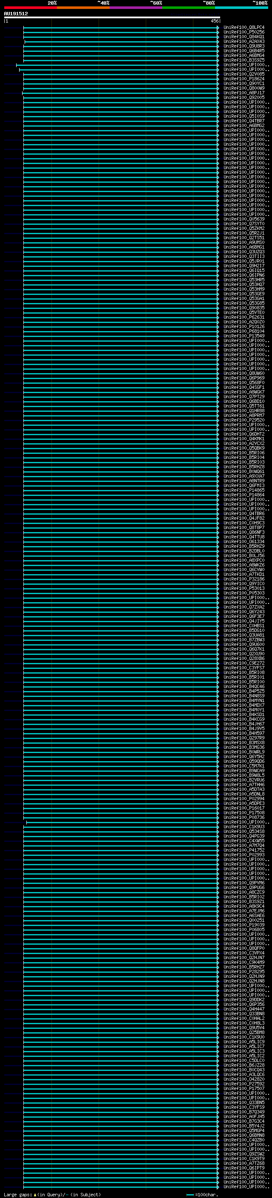Open hit UniRef100_Q9U8R3
The image size is (272, 1198).
pyautogui.click(x=244, y=46)
